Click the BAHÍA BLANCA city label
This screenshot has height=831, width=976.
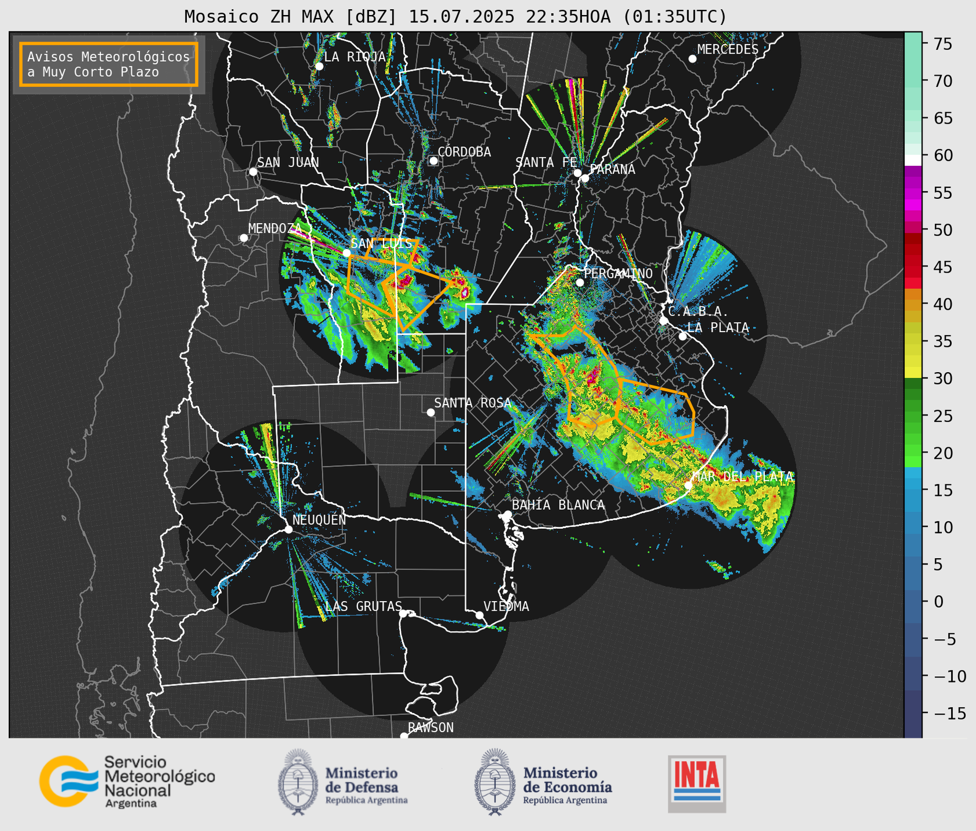point(558,505)
